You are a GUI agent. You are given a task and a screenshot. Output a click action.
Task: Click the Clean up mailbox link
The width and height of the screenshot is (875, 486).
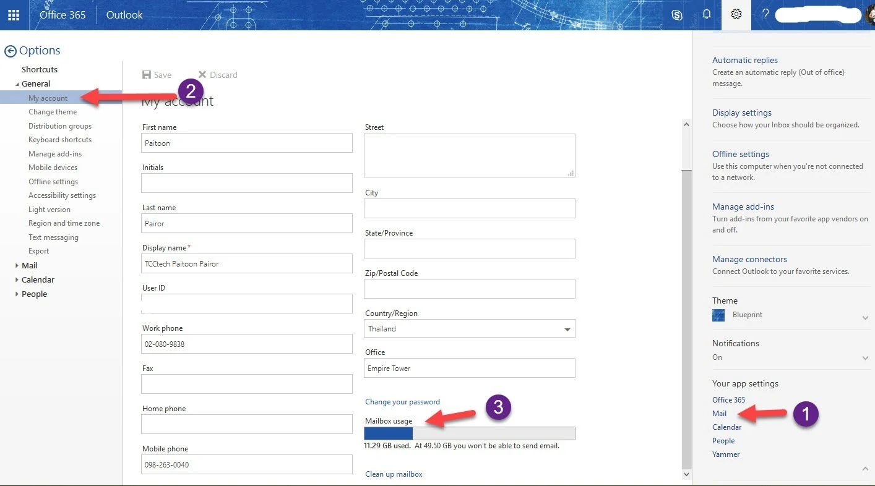click(394, 474)
